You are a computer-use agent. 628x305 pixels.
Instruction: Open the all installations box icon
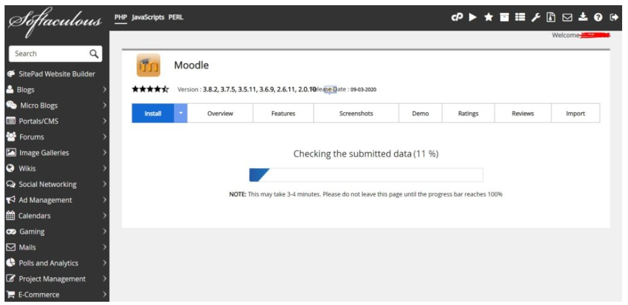[x=504, y=17]
